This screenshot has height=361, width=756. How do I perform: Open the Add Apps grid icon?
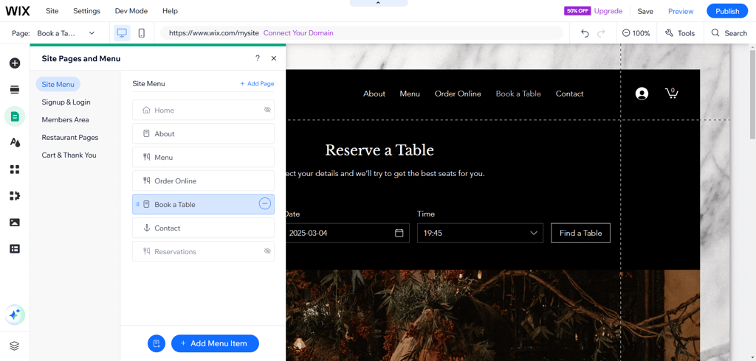click(15, 169)
